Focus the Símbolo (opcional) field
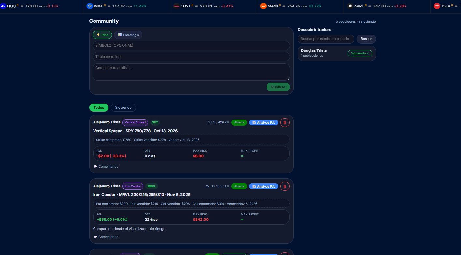The image size is (461, 255). click(191, 45)
